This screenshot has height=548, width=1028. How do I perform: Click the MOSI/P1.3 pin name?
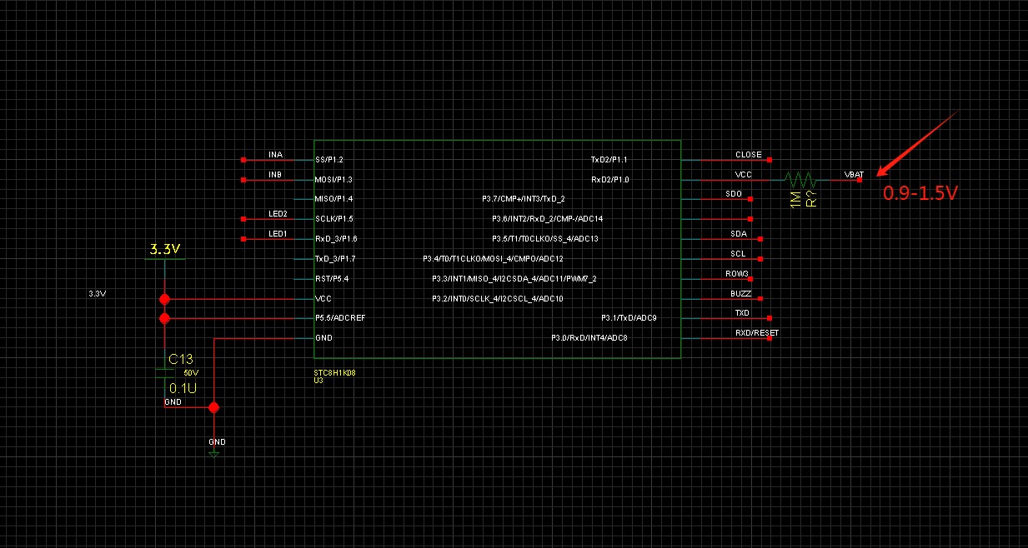(333, 179)
